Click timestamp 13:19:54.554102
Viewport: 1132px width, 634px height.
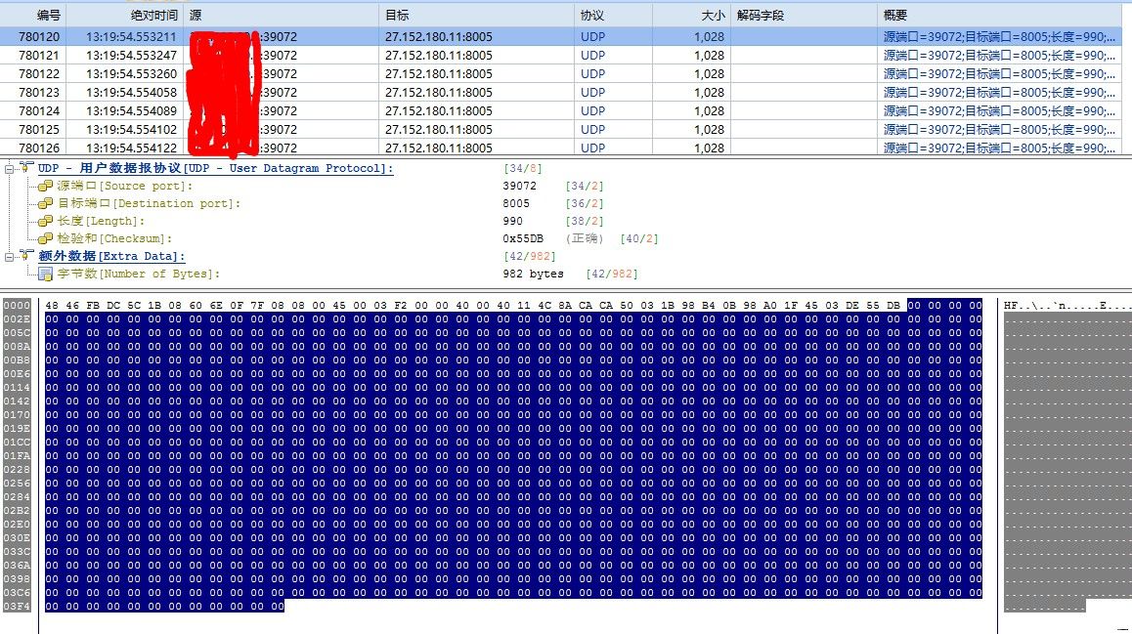pos(131,130)
